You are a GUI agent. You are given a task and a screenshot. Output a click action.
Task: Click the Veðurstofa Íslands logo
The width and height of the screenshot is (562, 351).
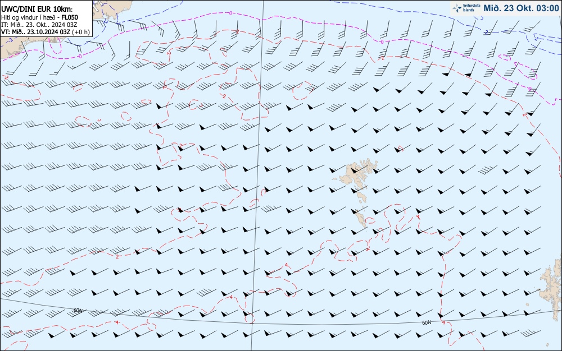point(466,8)
